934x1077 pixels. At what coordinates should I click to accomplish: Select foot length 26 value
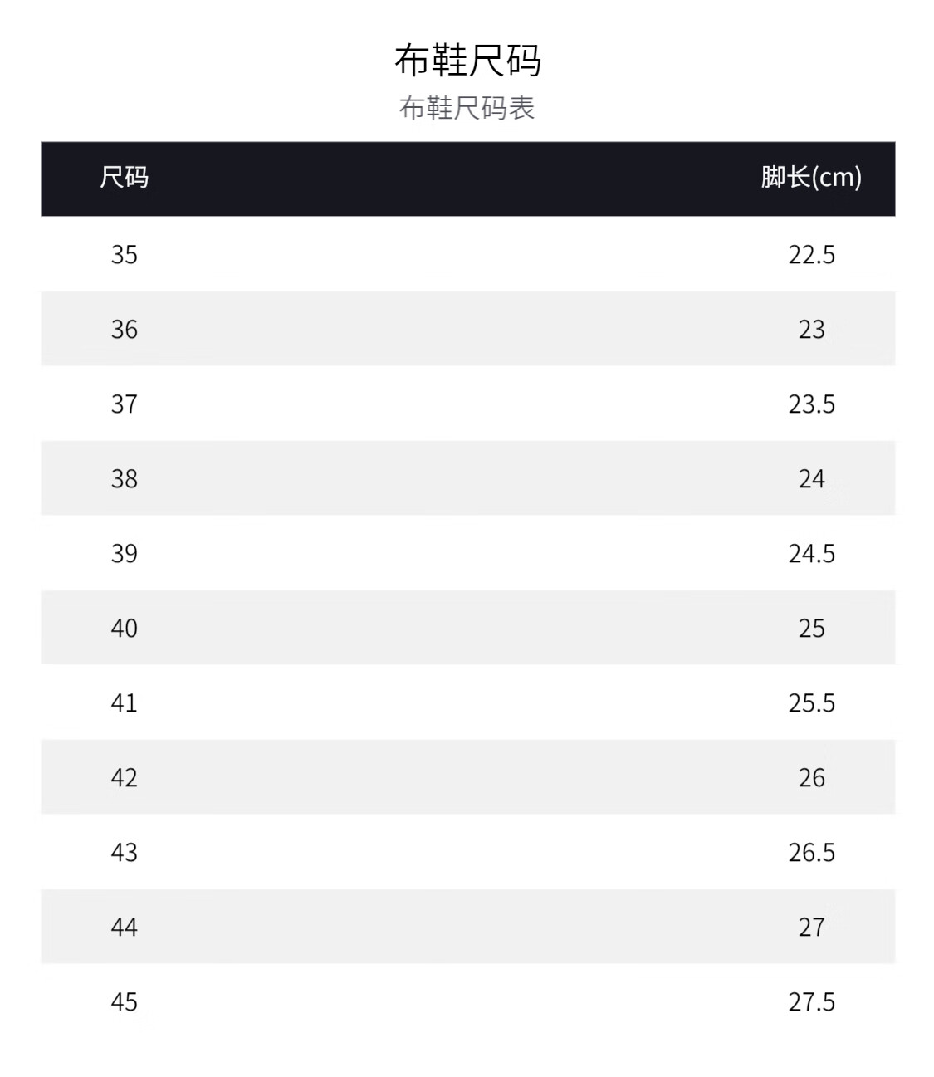812,777
